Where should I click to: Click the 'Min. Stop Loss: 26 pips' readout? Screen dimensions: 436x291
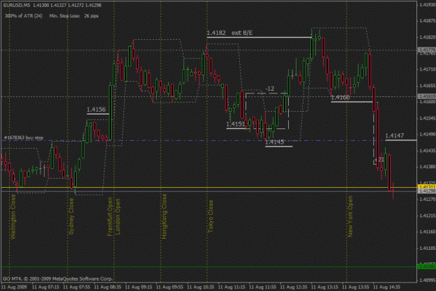[74, 16]
